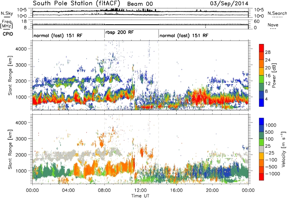Click the "South Pole Station (fitACF)" plot title

click(76, 3)
